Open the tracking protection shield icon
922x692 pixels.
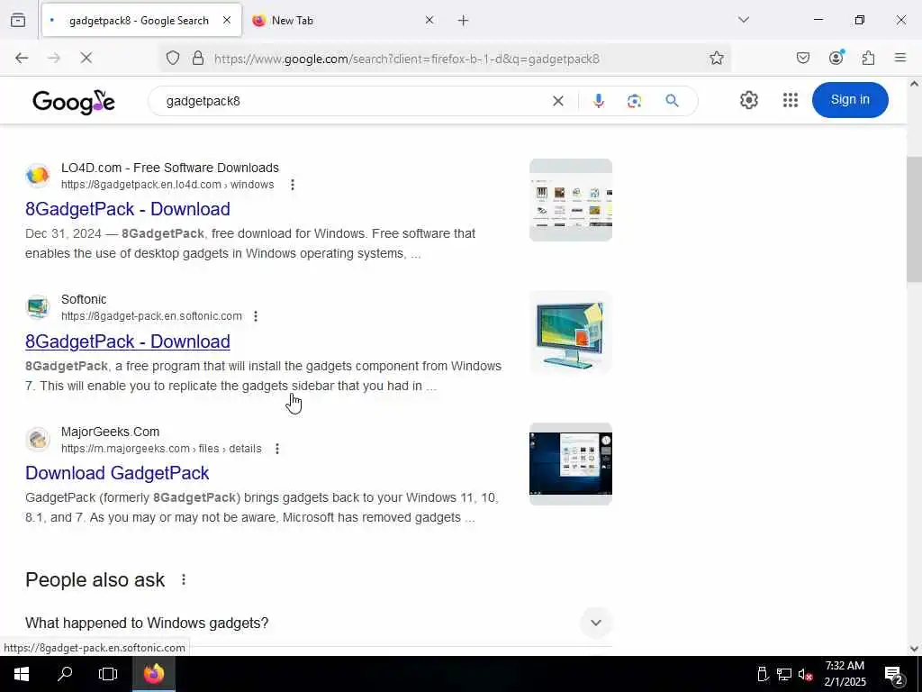click(x=172, y=58)
